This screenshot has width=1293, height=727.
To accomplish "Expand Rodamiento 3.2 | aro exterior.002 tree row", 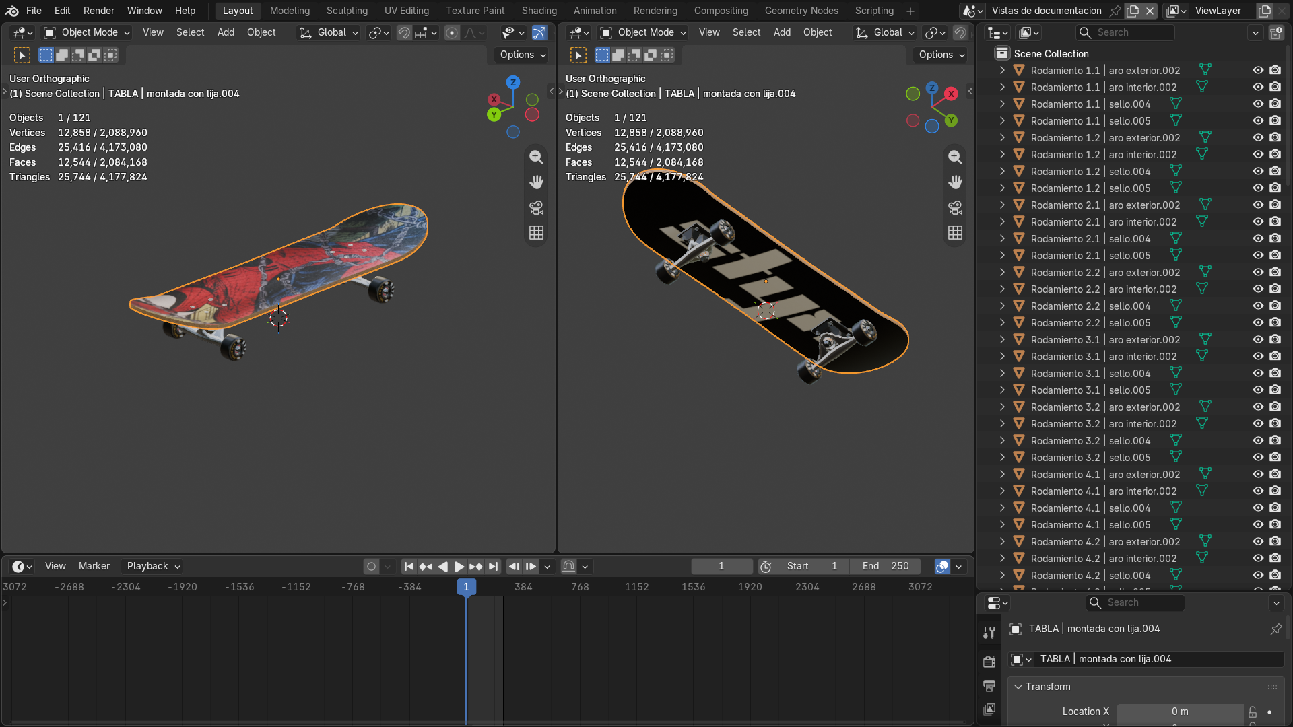I will [1002, 407].
